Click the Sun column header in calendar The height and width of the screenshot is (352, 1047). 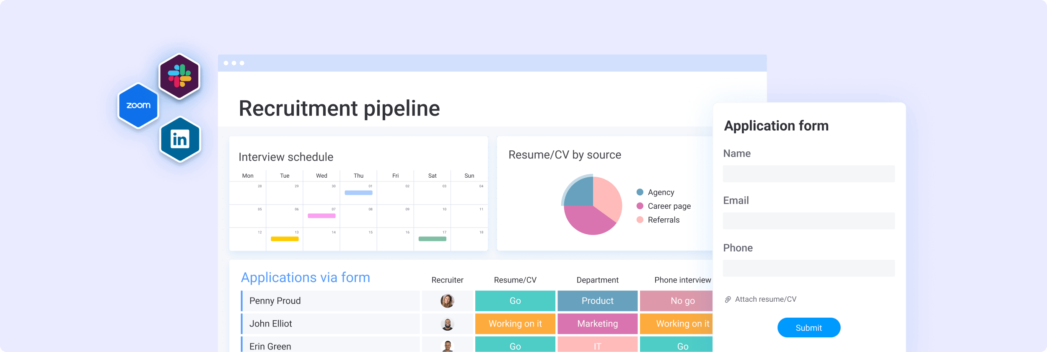tap(469, 176)
